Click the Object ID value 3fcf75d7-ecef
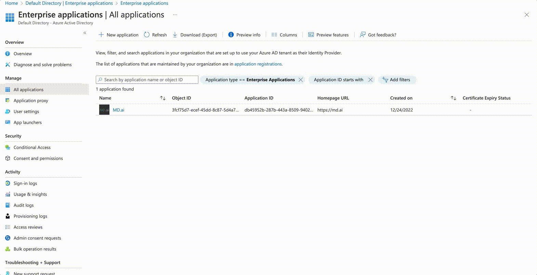Image resolution: width=537 pixels, height=275 pixels. 205,110
